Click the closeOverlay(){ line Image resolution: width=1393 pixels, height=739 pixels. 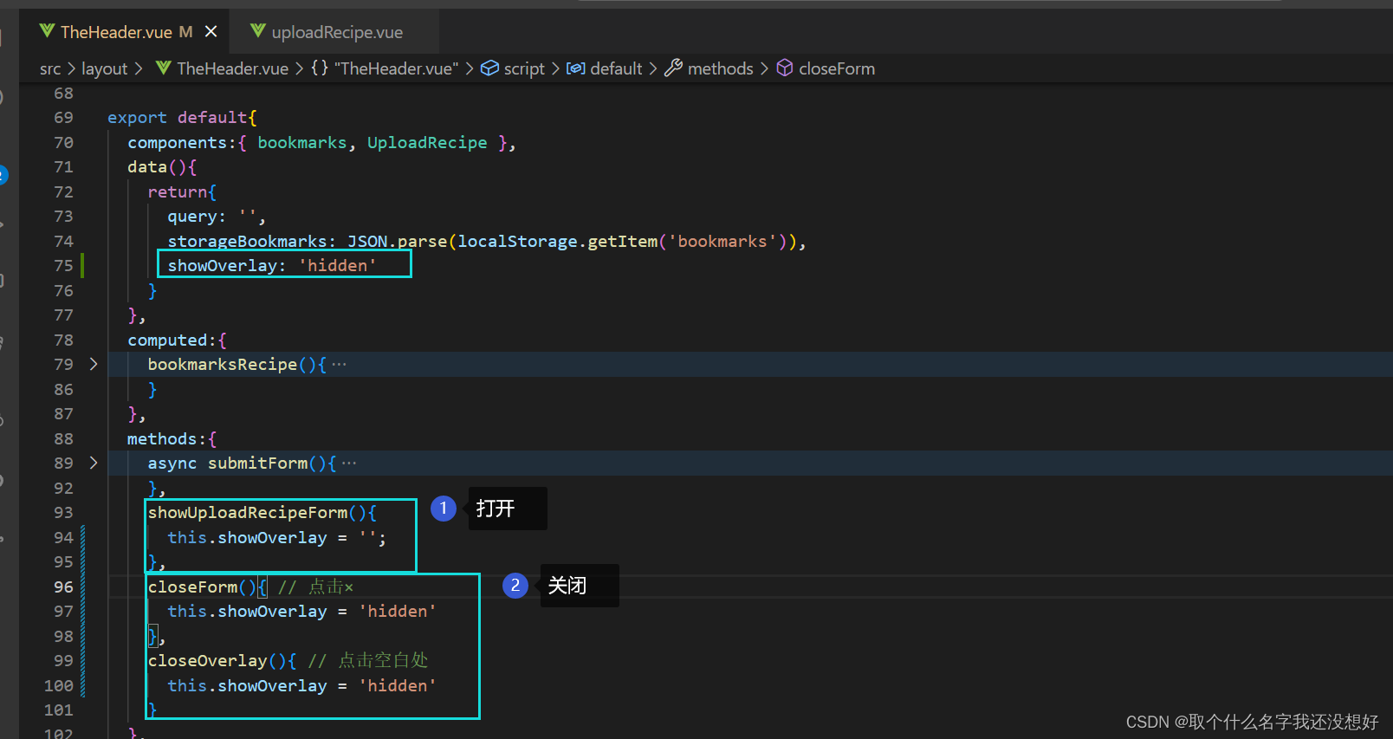click(x=288, y=661)
